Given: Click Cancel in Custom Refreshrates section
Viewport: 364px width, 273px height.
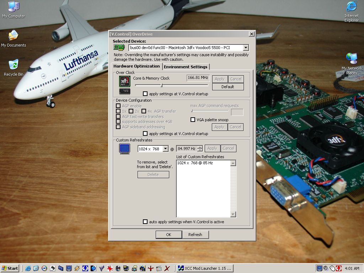Looking at the screenshot, I should pos(229,148).
